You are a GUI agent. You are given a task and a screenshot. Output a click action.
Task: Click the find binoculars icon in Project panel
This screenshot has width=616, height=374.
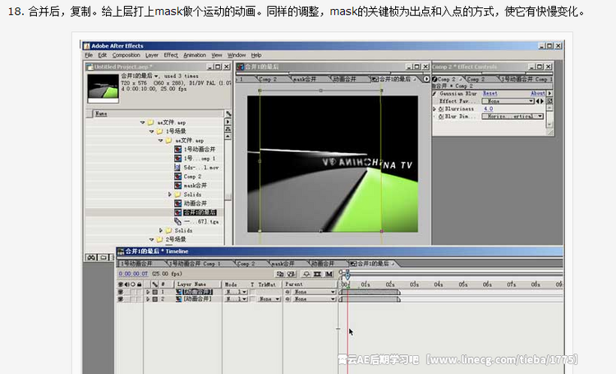pyautogui.click(x=91, y=257)
